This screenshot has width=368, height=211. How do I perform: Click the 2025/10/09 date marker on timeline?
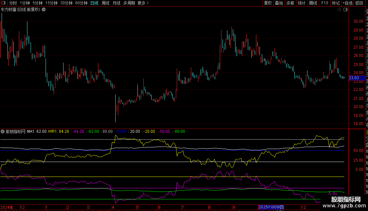(x=271, y=207)
